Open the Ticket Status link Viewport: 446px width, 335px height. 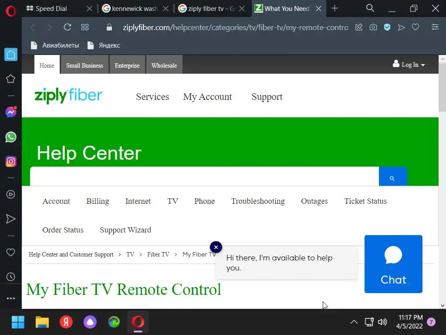365,201
